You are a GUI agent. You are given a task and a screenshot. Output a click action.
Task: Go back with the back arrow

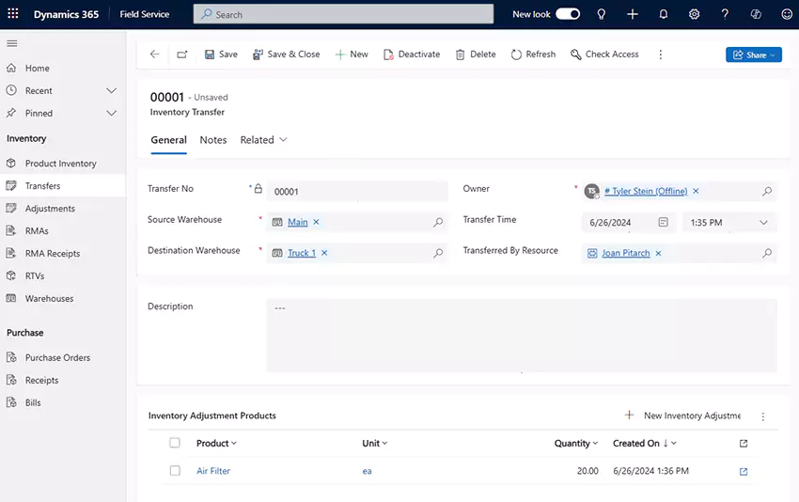coord(155,54)
